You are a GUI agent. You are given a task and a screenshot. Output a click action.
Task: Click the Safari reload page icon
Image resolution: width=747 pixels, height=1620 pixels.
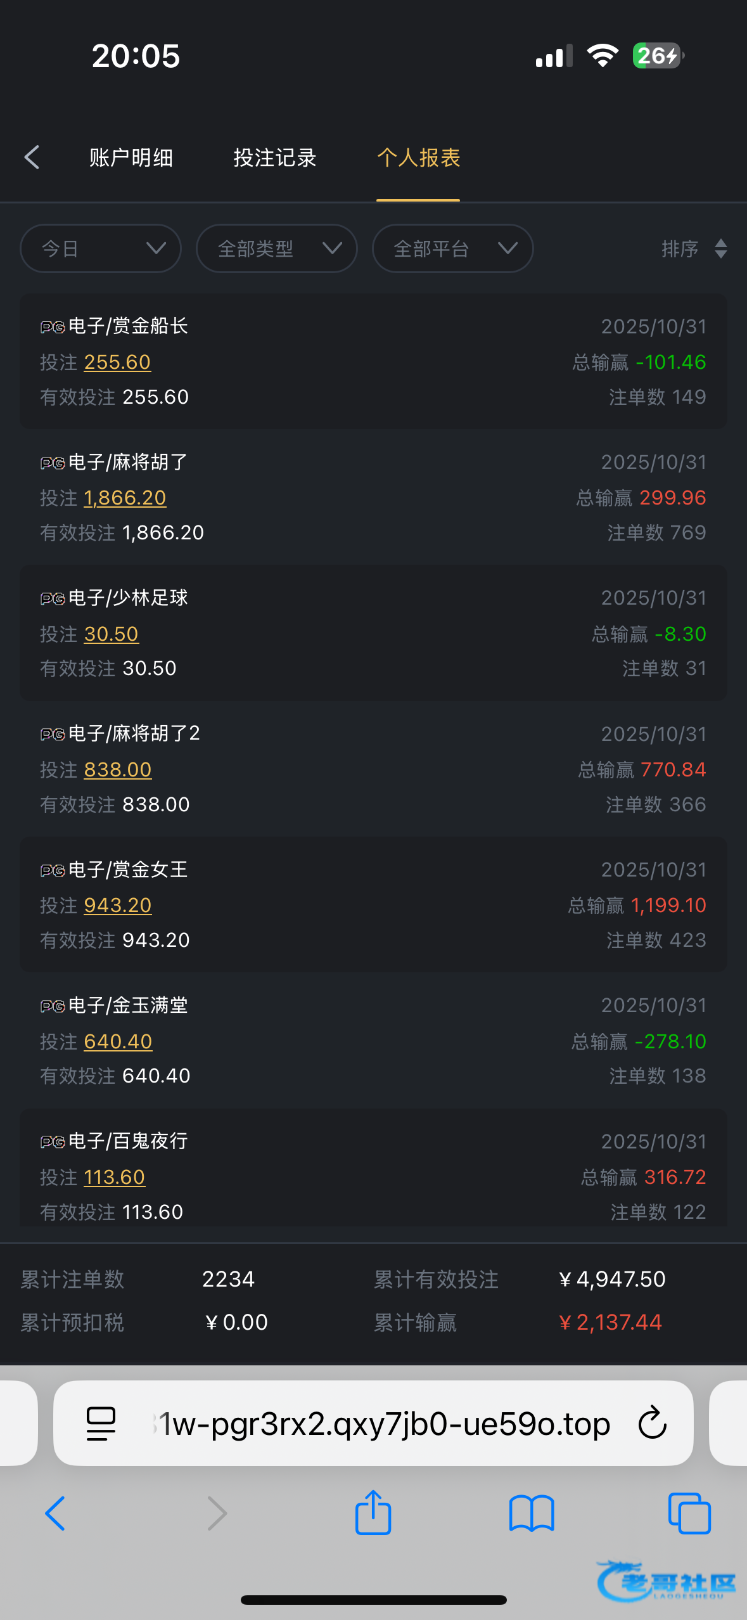pos(652,1424)
